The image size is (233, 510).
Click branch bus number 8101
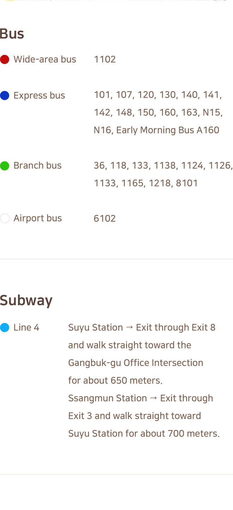point(187,183)
